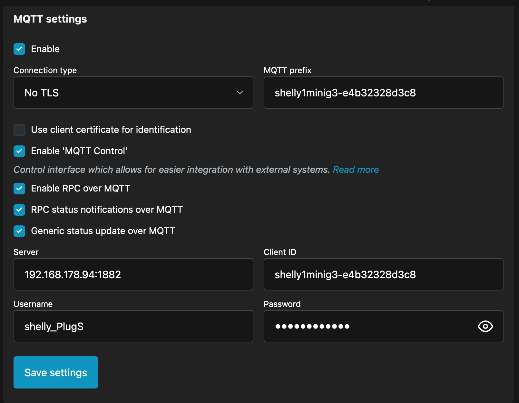Click the chevron arrow in Connection type
The width and height of the screenshot is (519, 403).
pyautogui.click(x=240, y=93)
